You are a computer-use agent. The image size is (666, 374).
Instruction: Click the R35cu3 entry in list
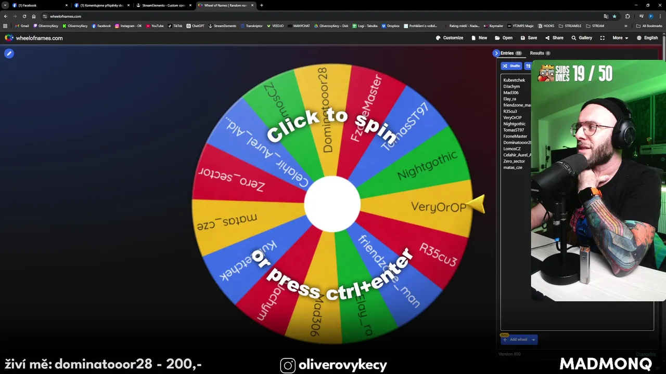510,111
